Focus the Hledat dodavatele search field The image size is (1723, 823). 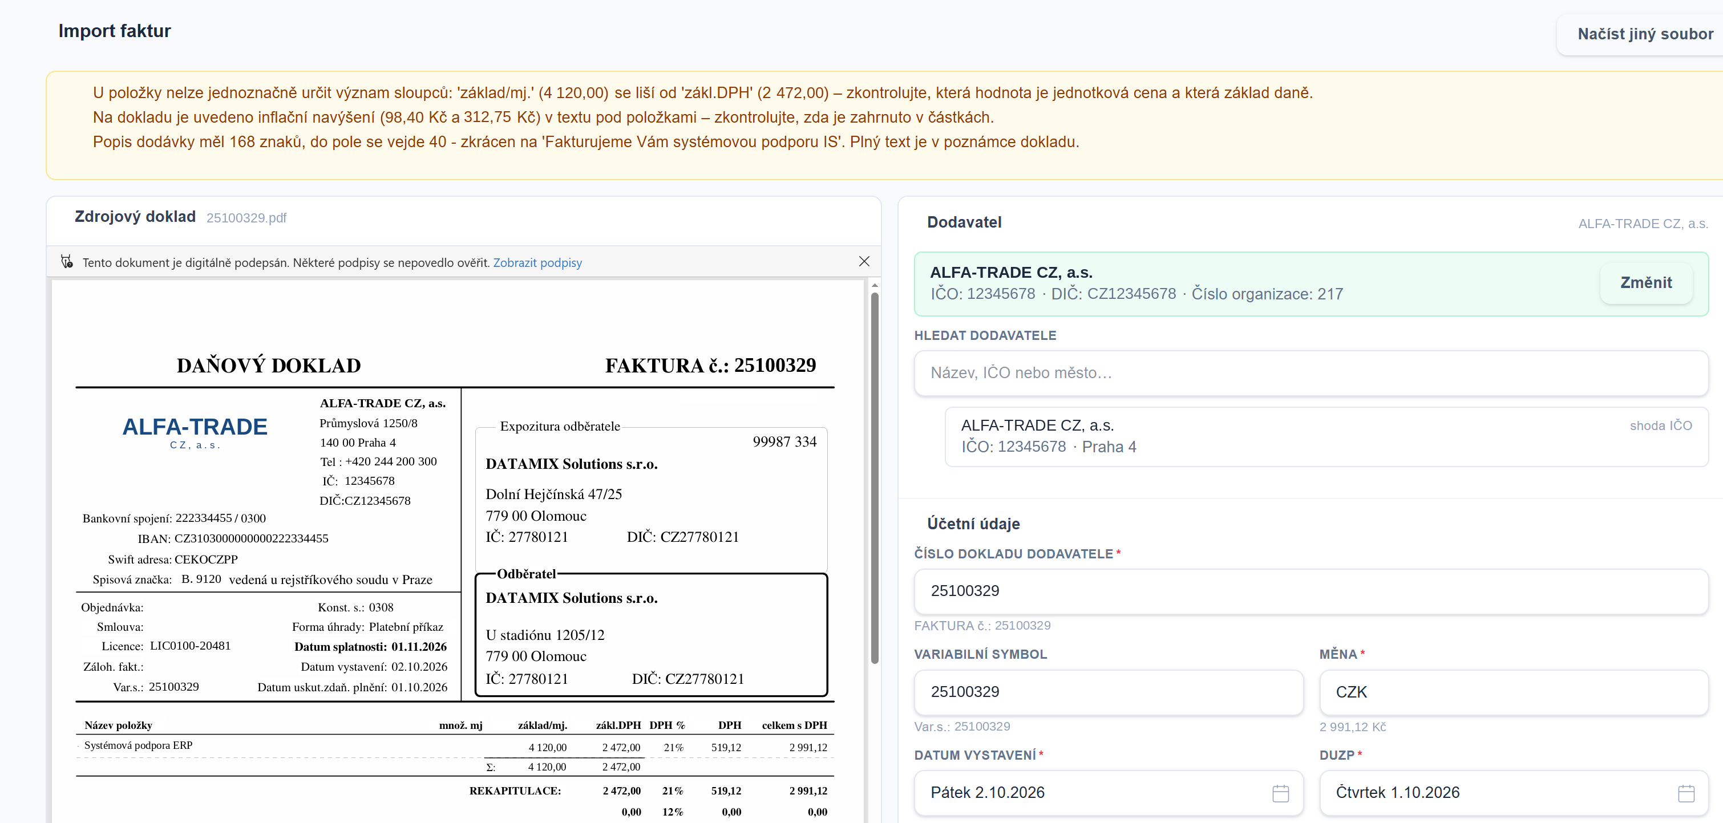click(x=1311, y=373)
